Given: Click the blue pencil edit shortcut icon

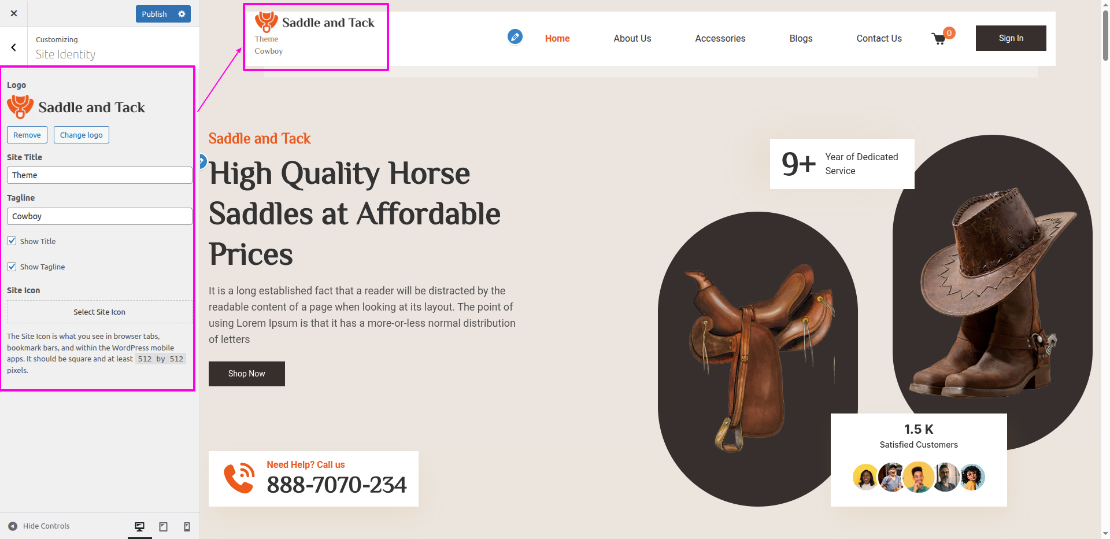Looking at the screenshot, I should coord(515,37).
